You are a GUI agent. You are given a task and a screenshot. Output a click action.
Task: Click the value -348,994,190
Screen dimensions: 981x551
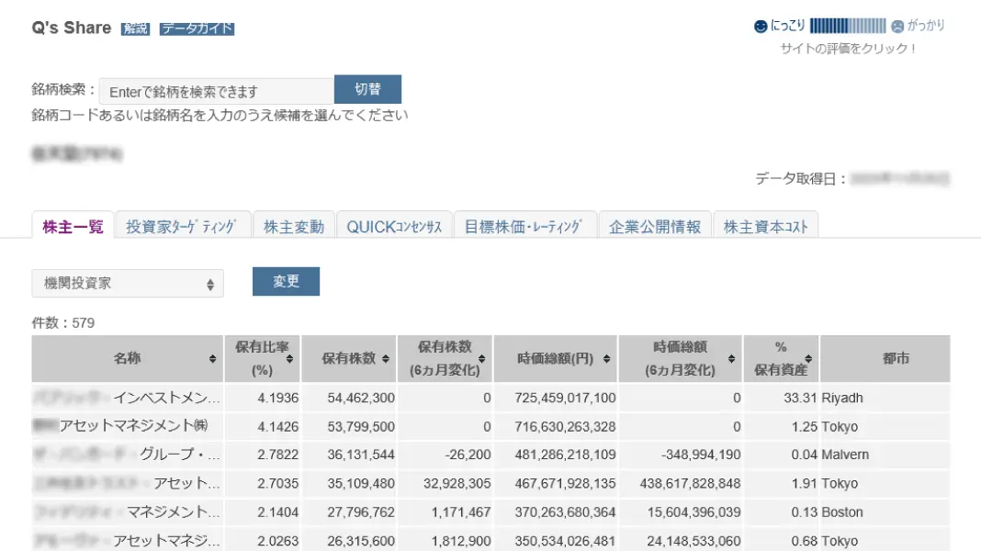[x=701, y=455]
